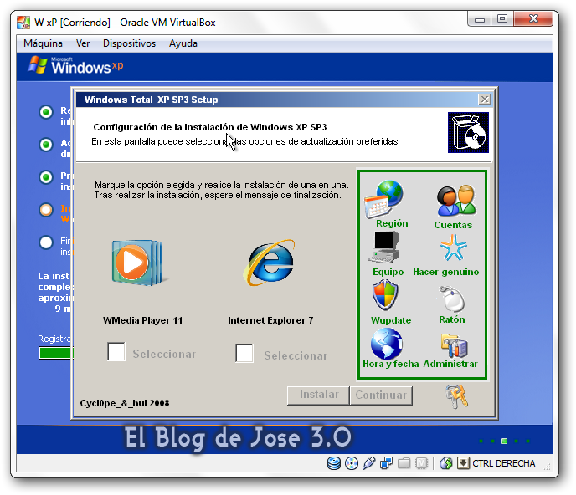The image size is (576, 495).
Task: Click the Continuar button
Action: (381, 395)
